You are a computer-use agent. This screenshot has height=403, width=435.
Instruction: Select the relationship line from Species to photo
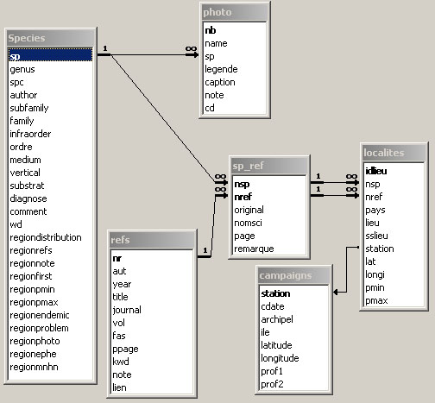pos(149,54)
